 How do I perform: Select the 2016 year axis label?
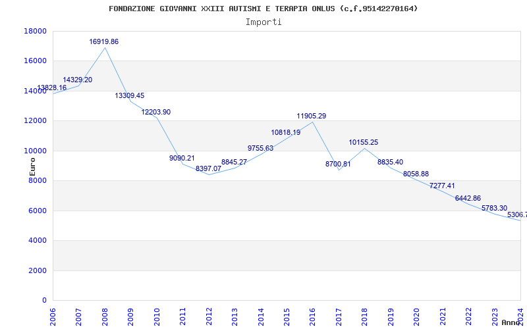point(312,317)
